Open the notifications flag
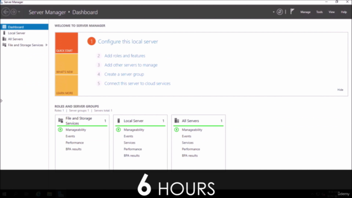This screenshot has width=352, height=198. point(292,12)
